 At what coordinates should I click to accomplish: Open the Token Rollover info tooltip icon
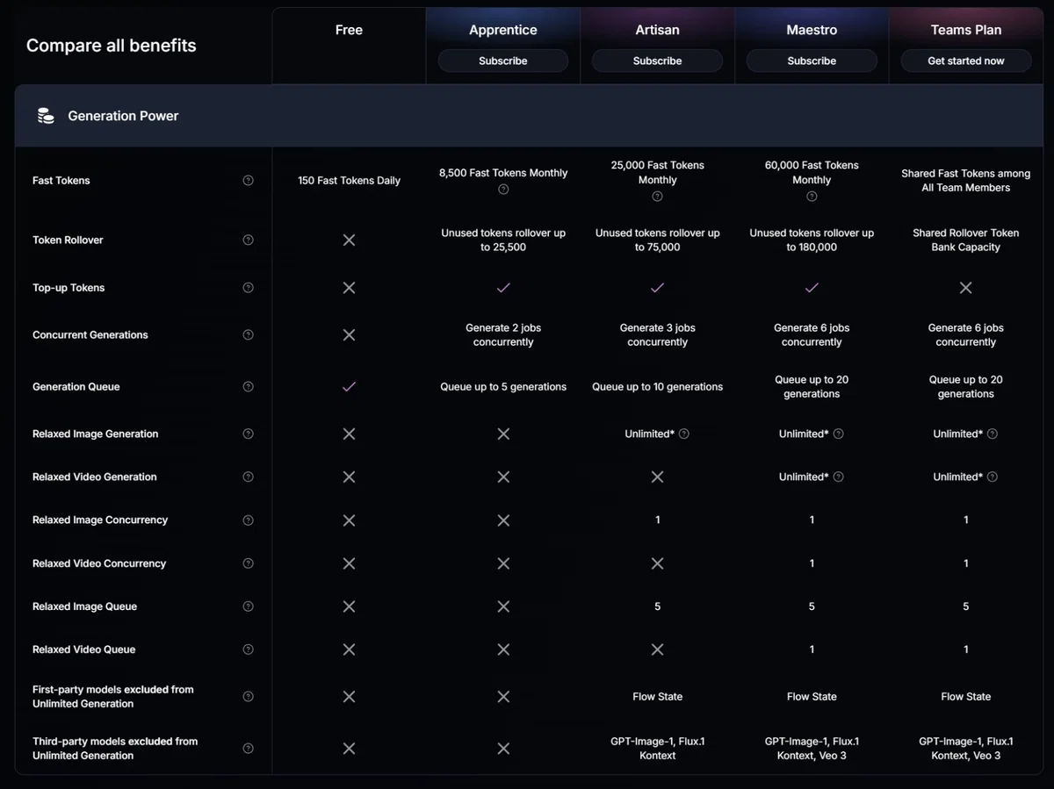[x=248, y=240]
